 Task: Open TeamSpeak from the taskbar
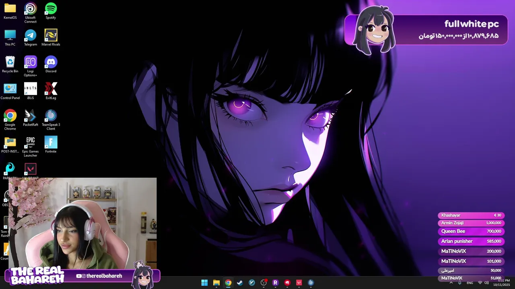tap(311, 283)
